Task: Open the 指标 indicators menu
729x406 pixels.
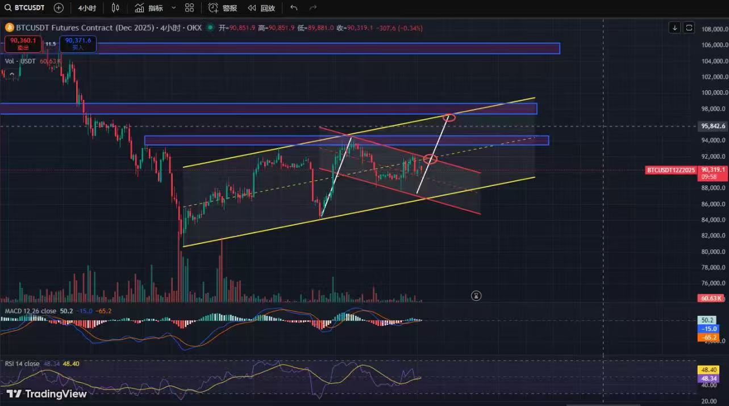Action: 149,8
